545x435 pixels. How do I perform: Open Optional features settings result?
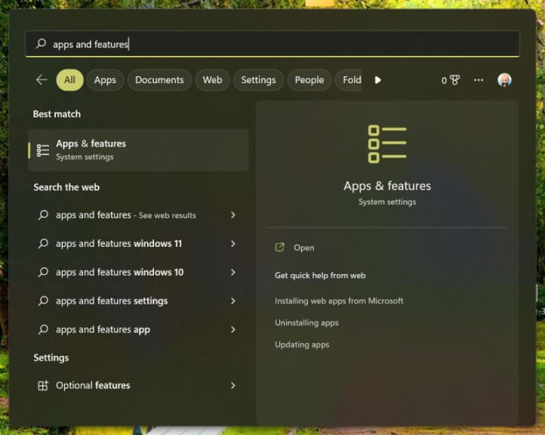click(x=138, y=385)
